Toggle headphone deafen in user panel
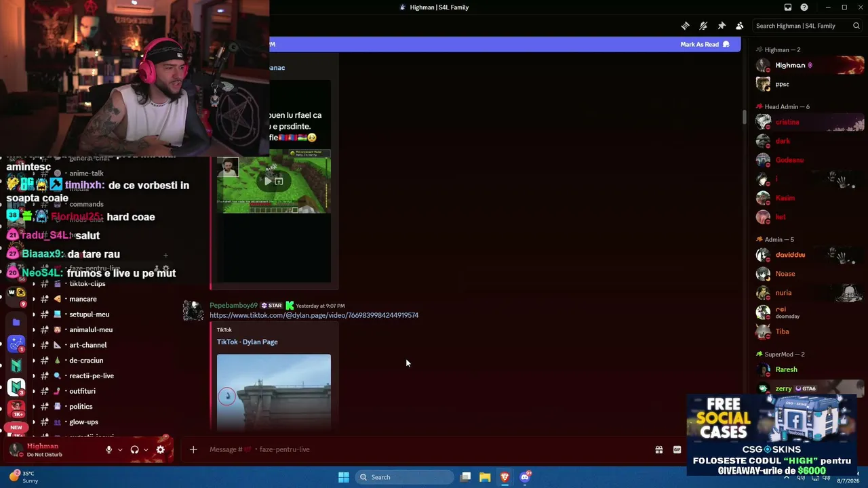 pyautogui.click(x=134, y=449)
